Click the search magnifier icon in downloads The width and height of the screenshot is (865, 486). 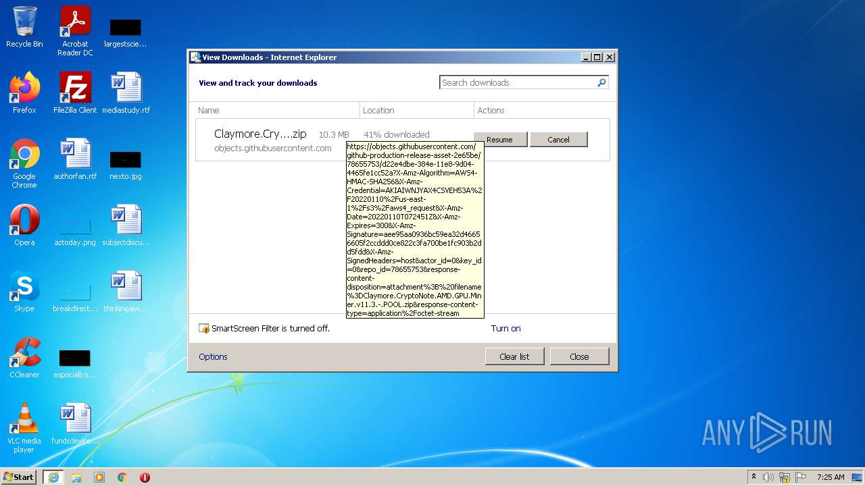(x=601, y=82)
